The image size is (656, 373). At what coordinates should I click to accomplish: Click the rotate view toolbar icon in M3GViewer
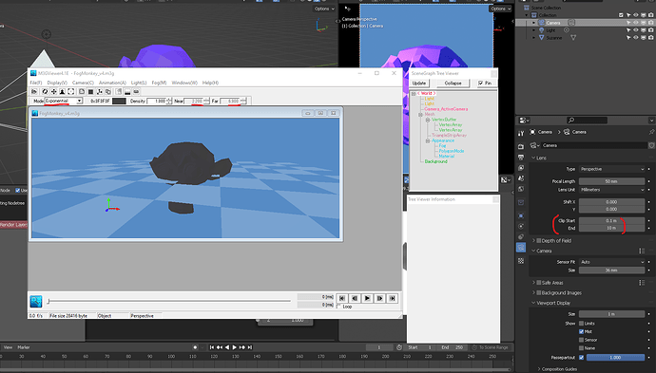point(45,91)
